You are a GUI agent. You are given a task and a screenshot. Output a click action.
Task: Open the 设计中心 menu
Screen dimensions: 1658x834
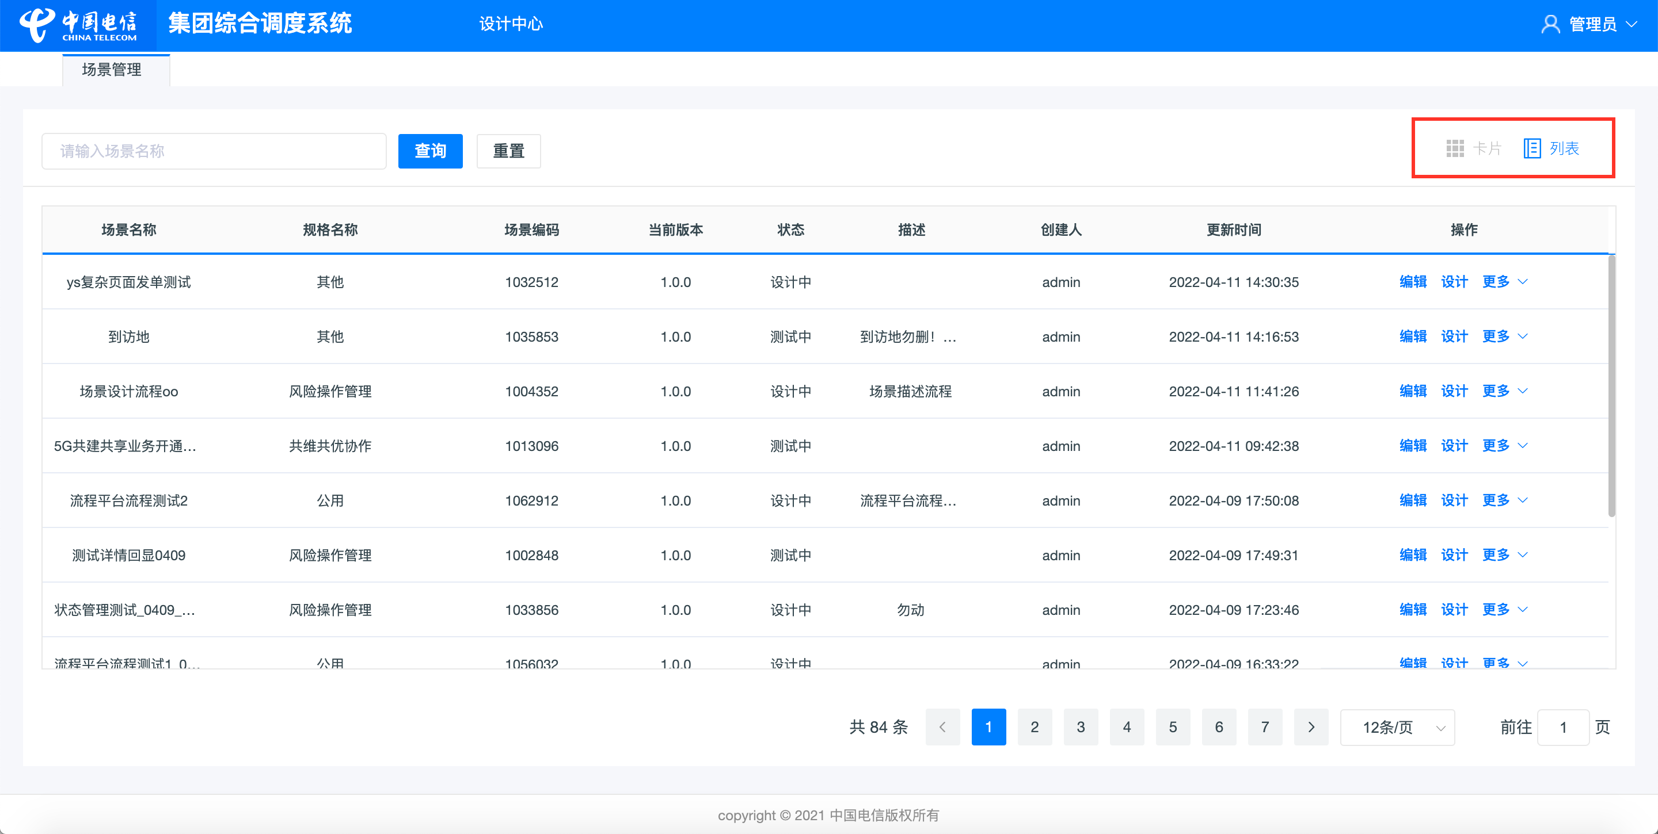[511, 24]
